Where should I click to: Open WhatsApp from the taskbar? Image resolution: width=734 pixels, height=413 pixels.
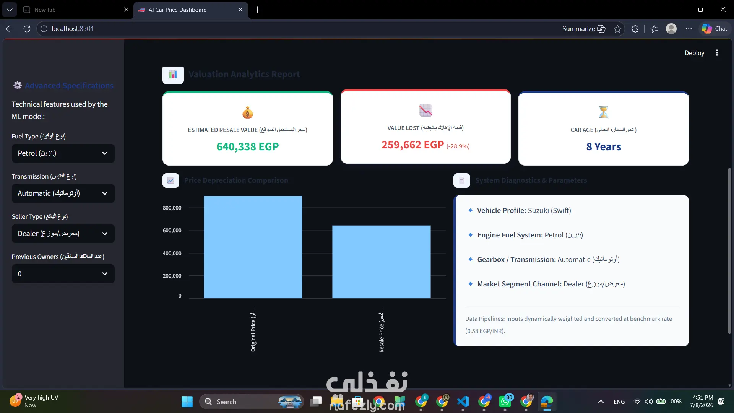[x=505, y=402]
